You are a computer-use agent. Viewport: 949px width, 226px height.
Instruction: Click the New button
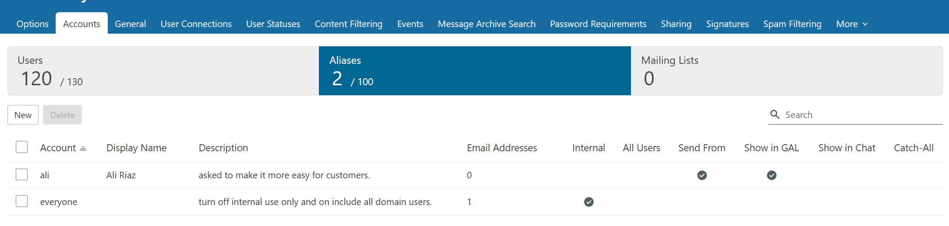coord(23,115)
